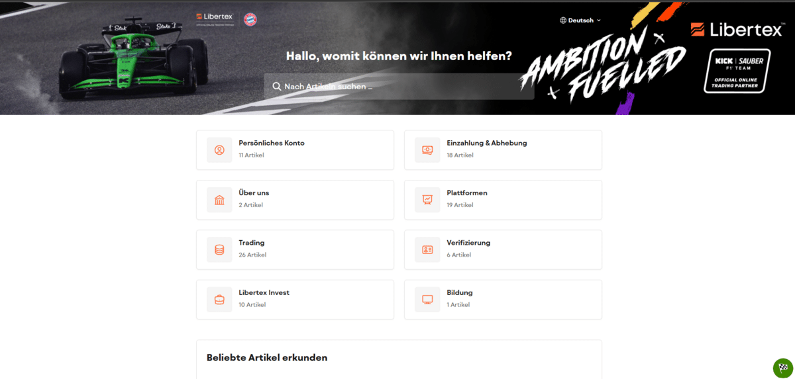Click the Einzahlung & Abhebung money icon
Screen dimensions: 795x379
coord(427,150)
